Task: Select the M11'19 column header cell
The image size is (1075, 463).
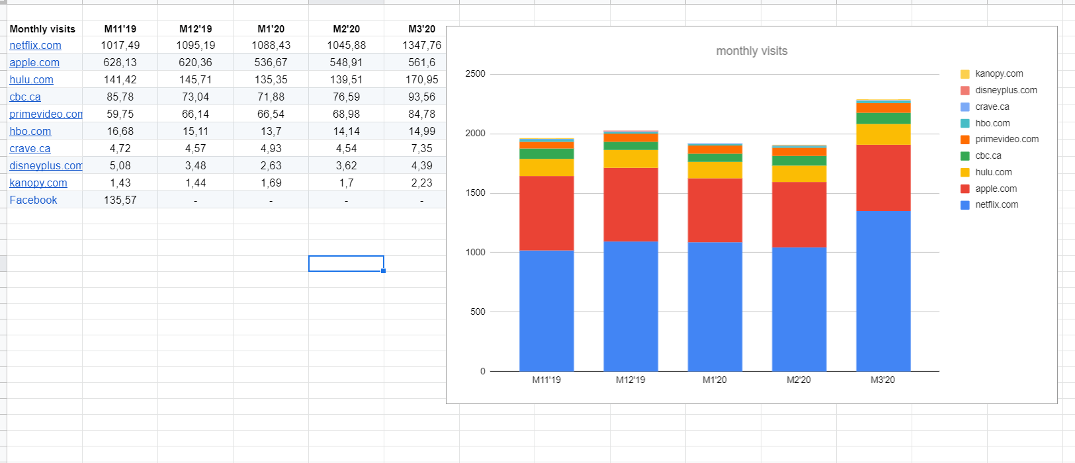Action: 120,28
